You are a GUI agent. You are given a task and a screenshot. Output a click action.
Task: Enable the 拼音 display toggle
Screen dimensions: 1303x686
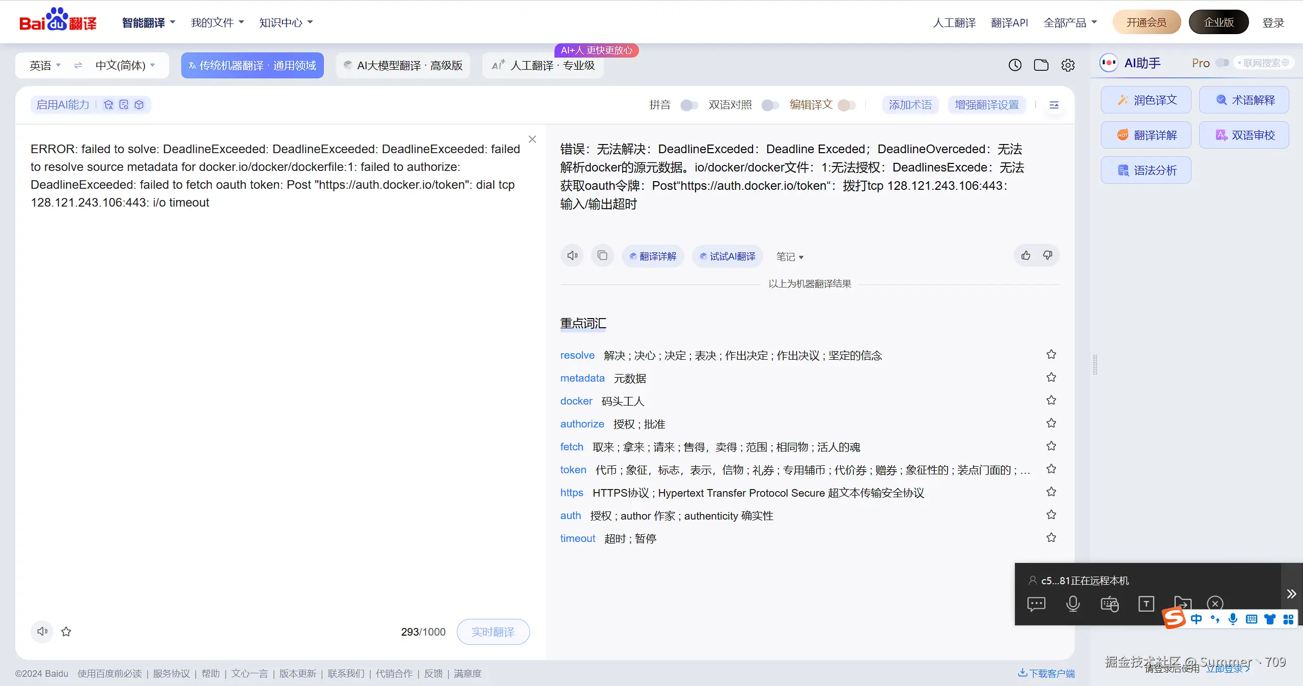[x=688, y=105]
